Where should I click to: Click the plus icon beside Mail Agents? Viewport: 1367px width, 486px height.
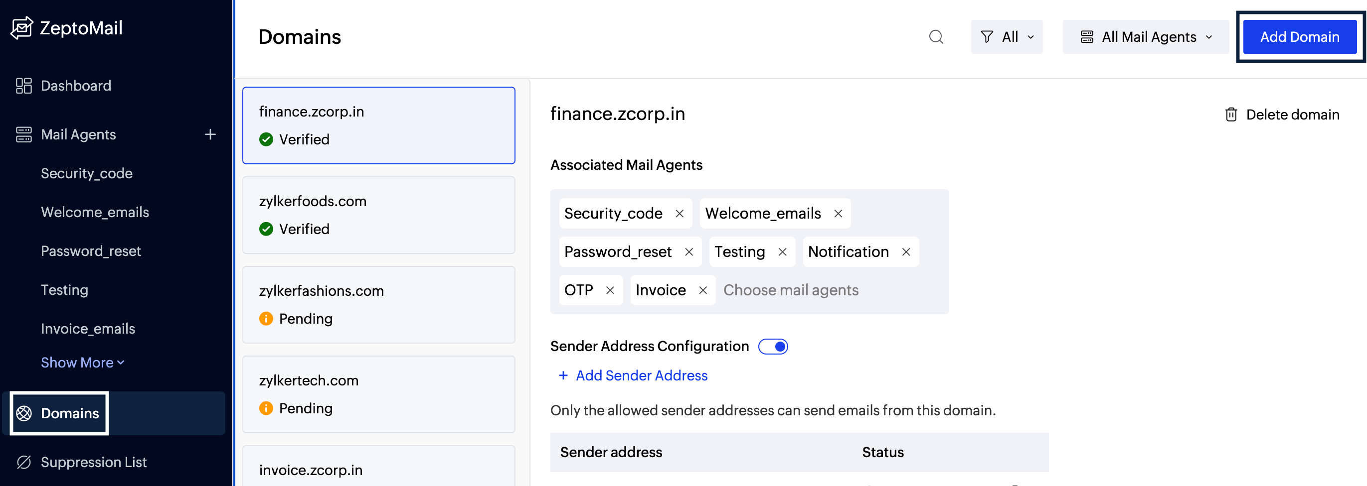(210, 134)
